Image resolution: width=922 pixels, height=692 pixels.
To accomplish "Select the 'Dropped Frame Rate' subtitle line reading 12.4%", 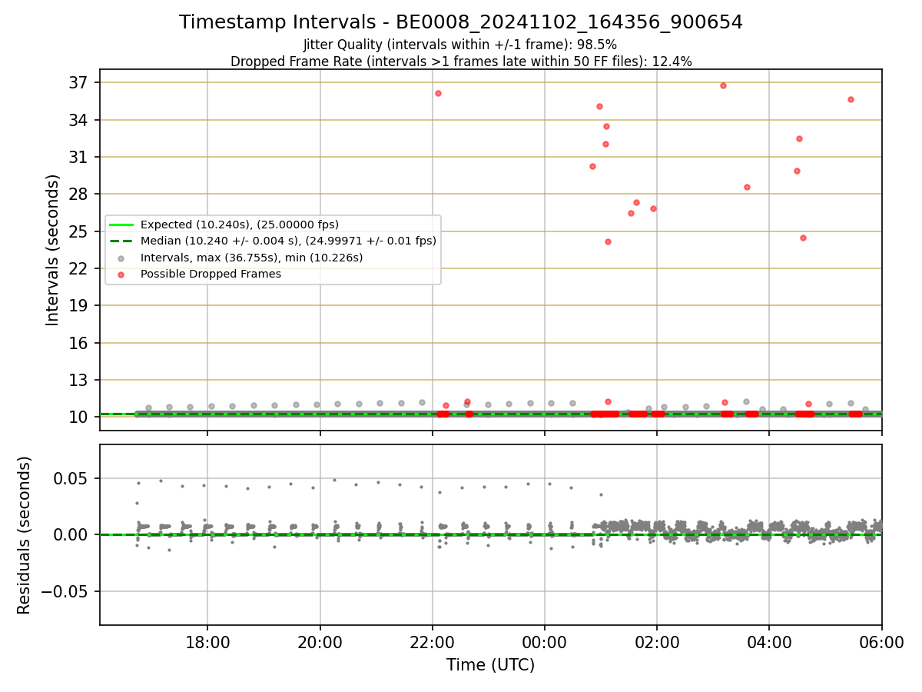I will point(461,62).
